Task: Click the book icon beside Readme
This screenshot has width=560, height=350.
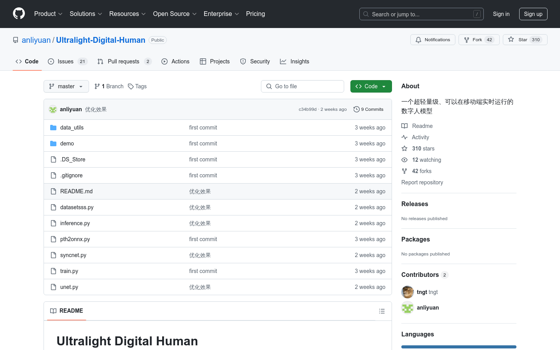Action: [404, 126]
